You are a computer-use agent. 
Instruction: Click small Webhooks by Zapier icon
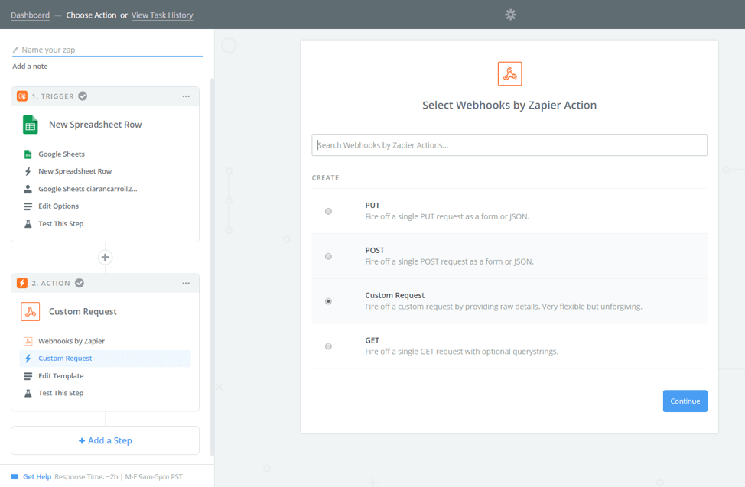[x=28, y=341]
